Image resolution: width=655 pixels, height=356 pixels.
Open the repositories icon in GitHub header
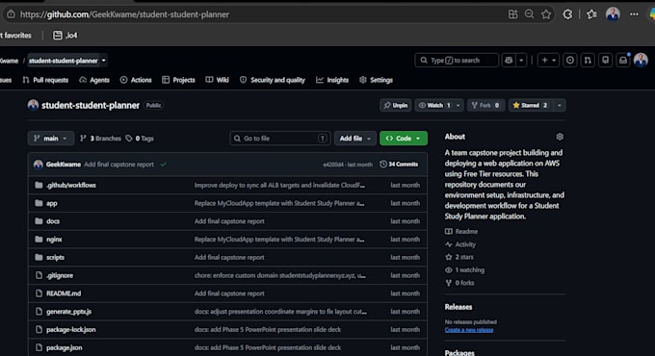605,60
